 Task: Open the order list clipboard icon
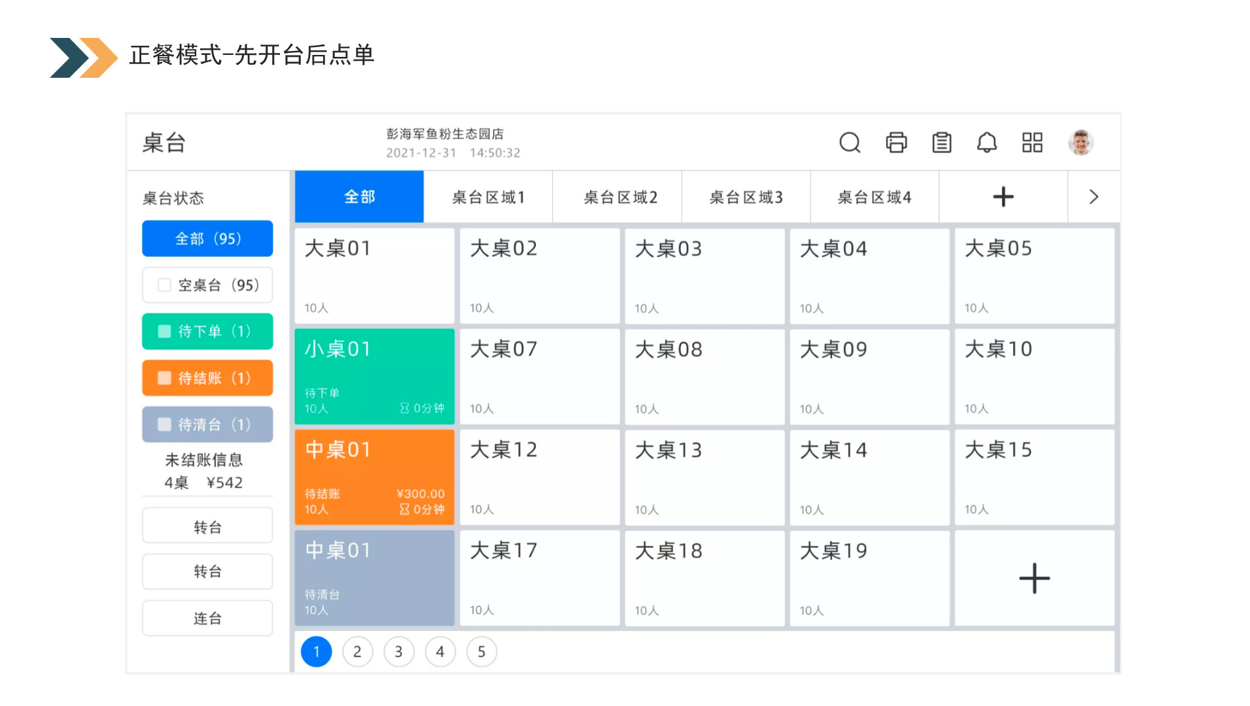click(941, 143)
